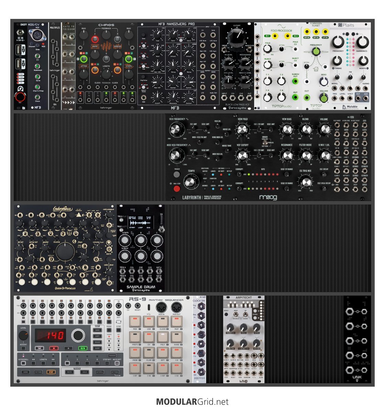
Task: Flip the ORDER toggle switch on Labyrinth
Action: 265,143
